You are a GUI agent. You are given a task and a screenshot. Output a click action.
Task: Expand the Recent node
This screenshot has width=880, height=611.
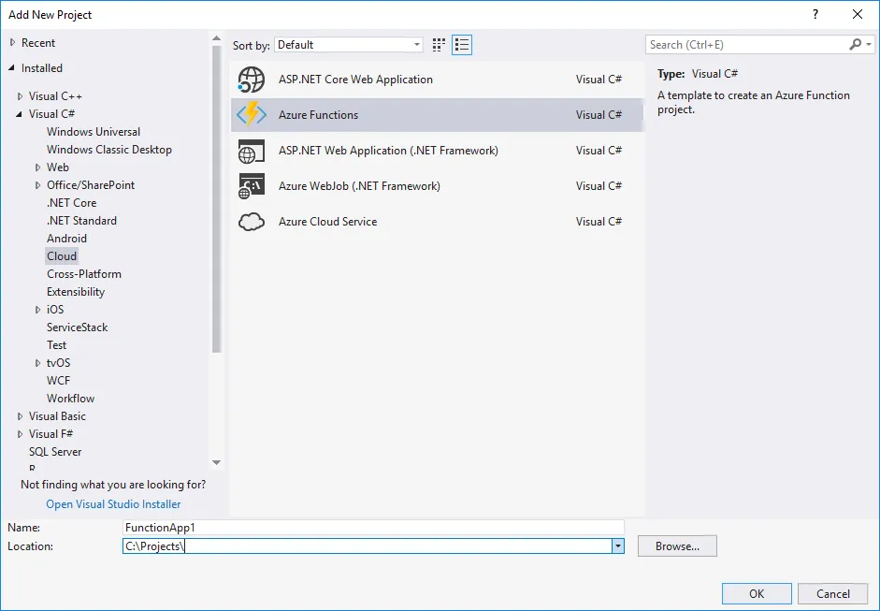[x=12, y=43]
